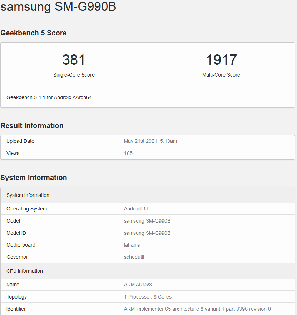Select the ARM ARMv8 value
This screenshot has height=315, width=297.
[x=138, y=285]
